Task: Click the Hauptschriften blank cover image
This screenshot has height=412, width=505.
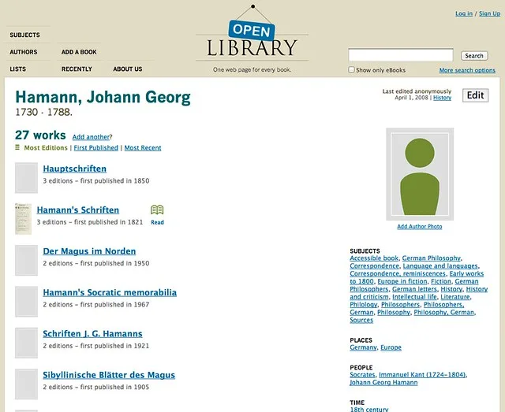Action: click(27, 177)
